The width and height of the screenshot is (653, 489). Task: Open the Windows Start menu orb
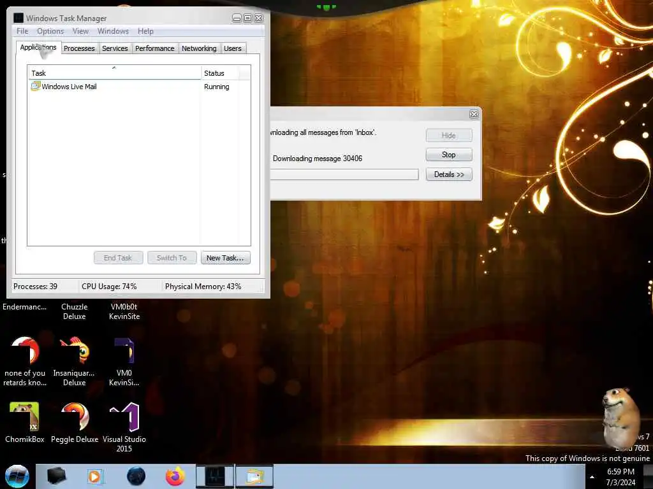coord(17,476)
